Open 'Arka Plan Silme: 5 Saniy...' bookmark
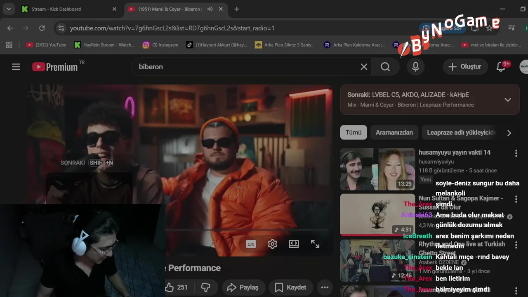528x297 pixels. [x=285, y=45]
